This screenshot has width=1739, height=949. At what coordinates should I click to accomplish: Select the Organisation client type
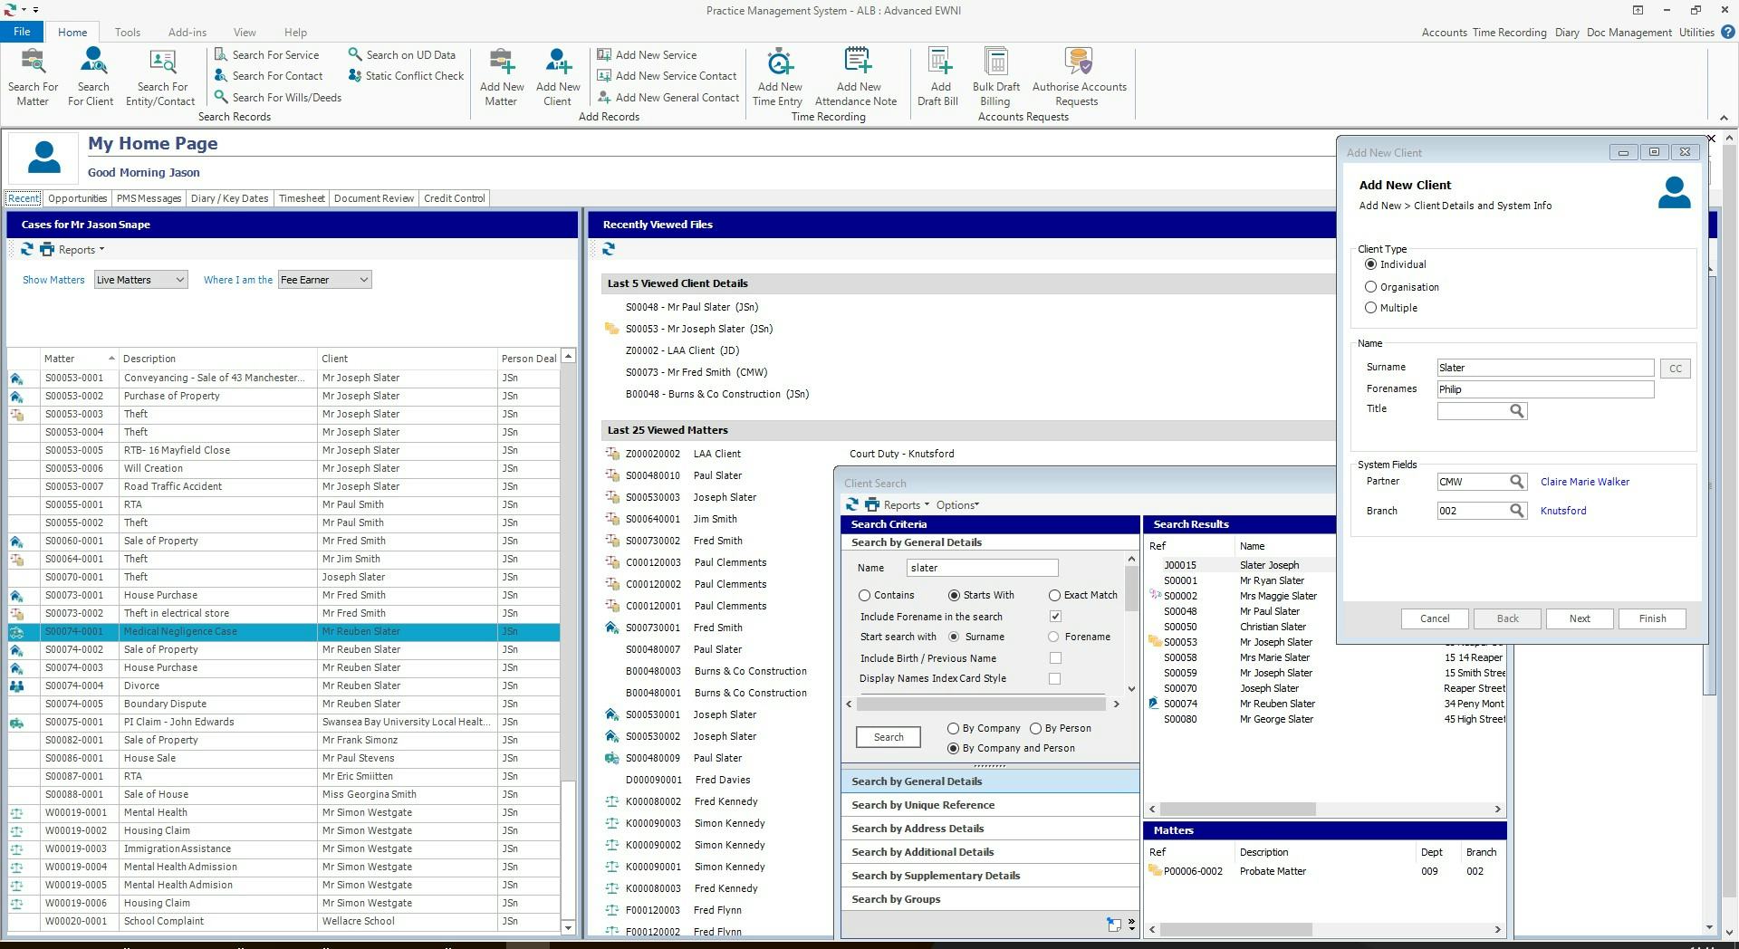(x=1371, y=286)
